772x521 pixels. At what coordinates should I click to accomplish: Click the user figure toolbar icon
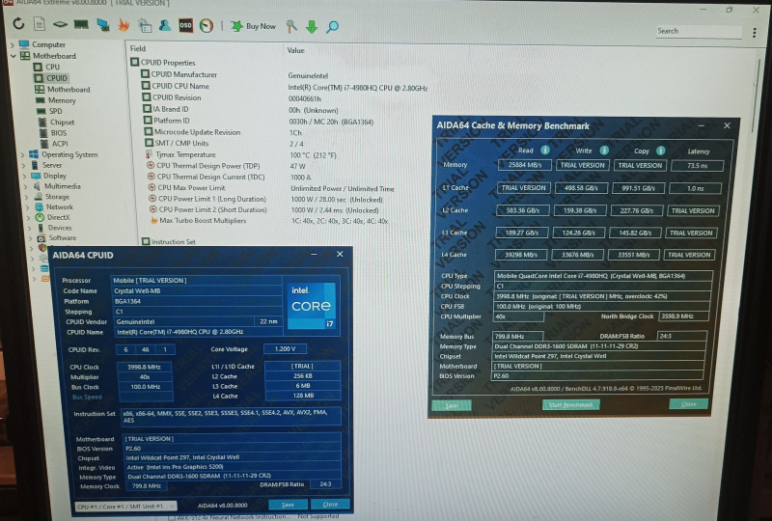[165, 25]
